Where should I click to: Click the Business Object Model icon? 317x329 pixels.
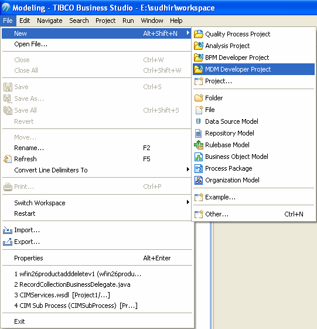[199, 157]
